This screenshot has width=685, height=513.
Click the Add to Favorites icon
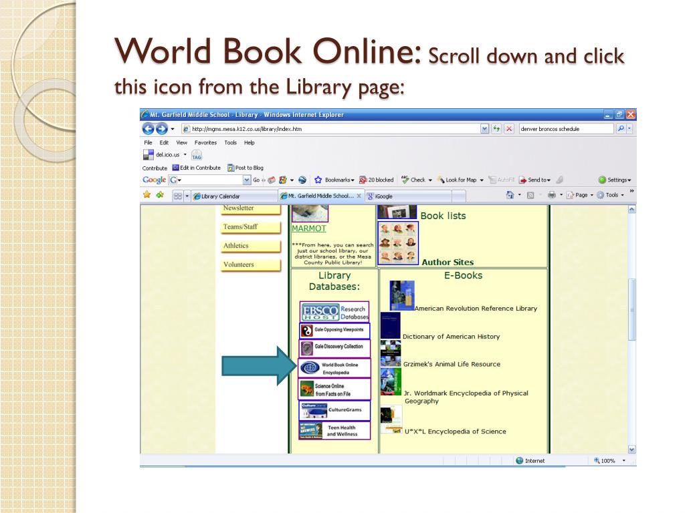click(160, 195)
